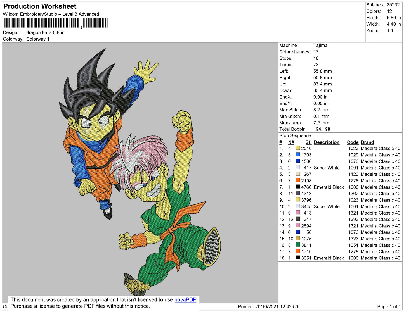This screenshot has height=312, width=404.
Task: Click the yellow swatch in stop row 1 (2510 stitches)
Action: point(298,148)
